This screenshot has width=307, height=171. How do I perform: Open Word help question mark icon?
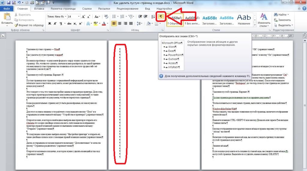coord(305,8)
